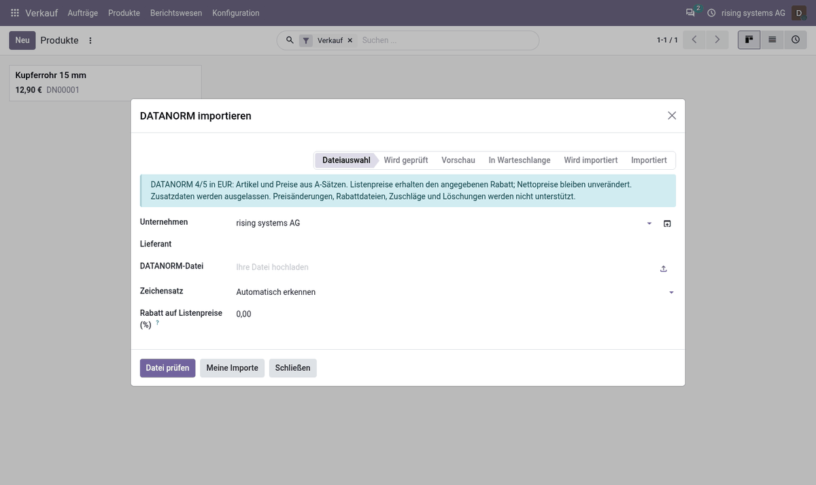
Task: Expand the Unternehmen dropdown
Action: point(649,223)
